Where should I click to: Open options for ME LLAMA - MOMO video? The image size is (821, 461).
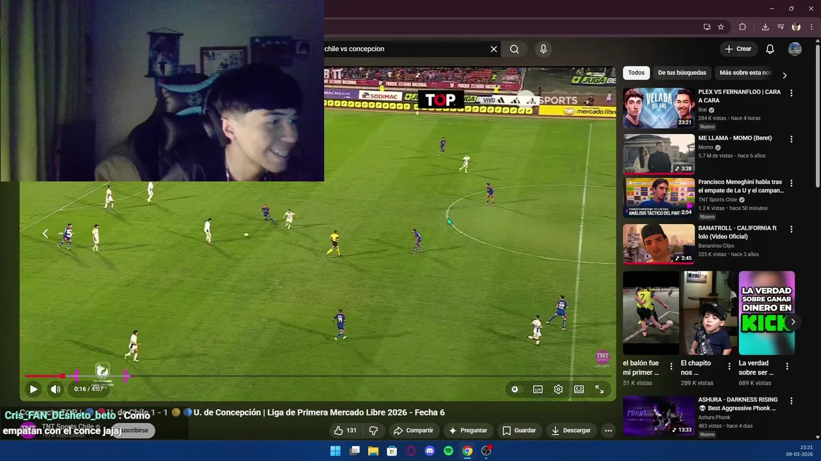(791, 139)
